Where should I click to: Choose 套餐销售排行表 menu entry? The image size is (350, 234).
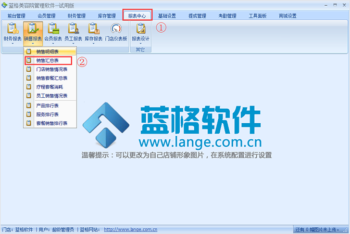(x=50, y=123)
